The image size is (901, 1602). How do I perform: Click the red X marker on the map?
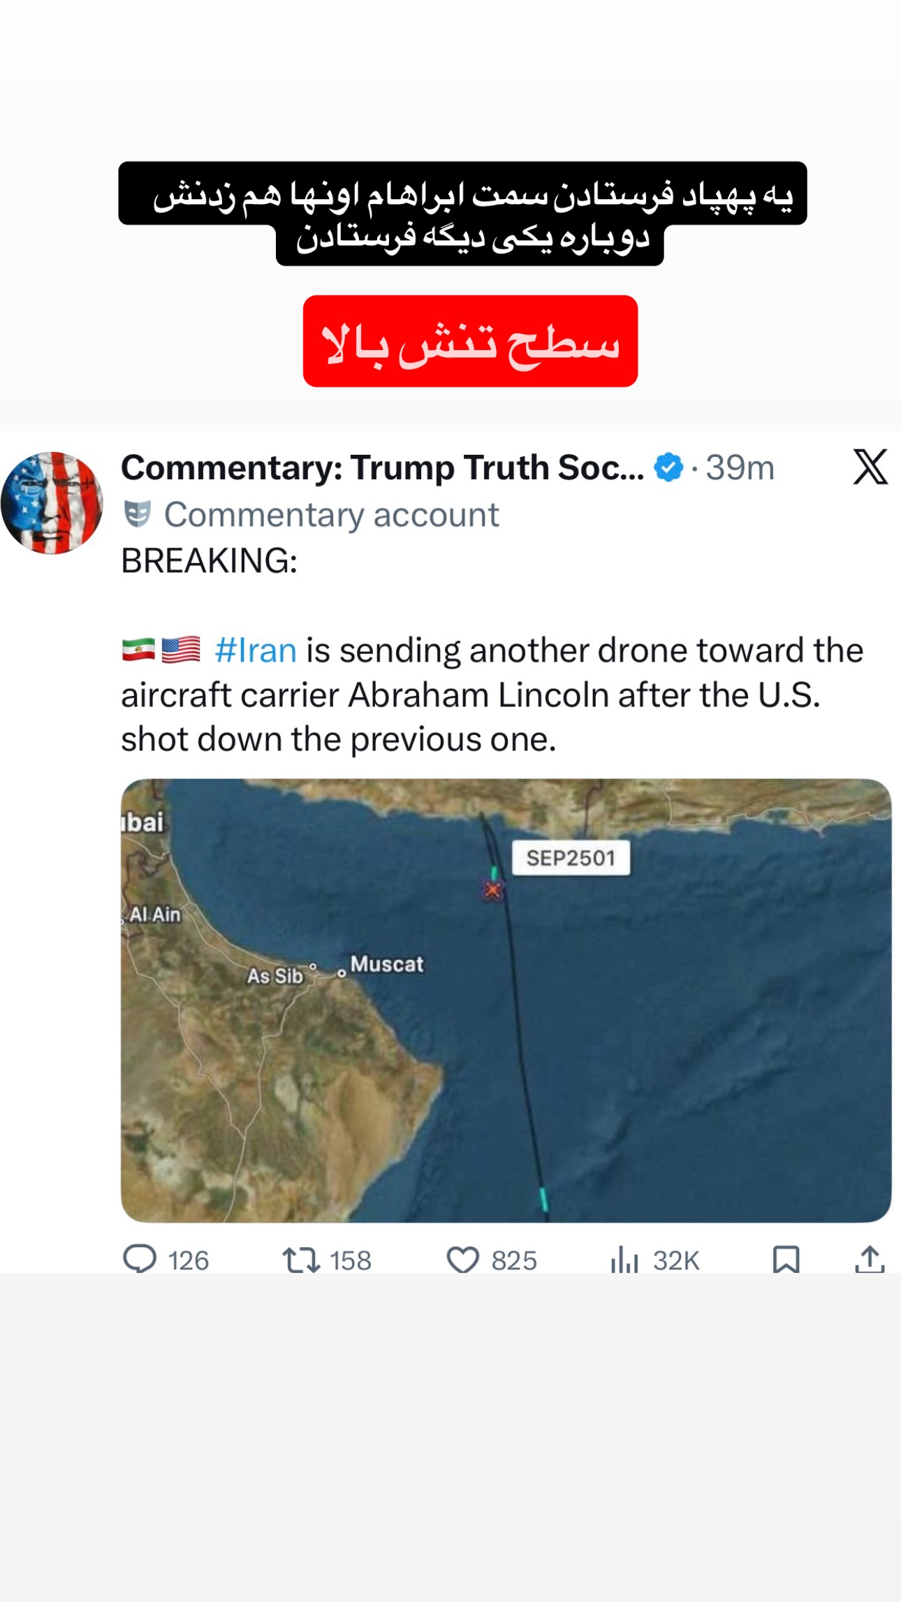[492, 890]
